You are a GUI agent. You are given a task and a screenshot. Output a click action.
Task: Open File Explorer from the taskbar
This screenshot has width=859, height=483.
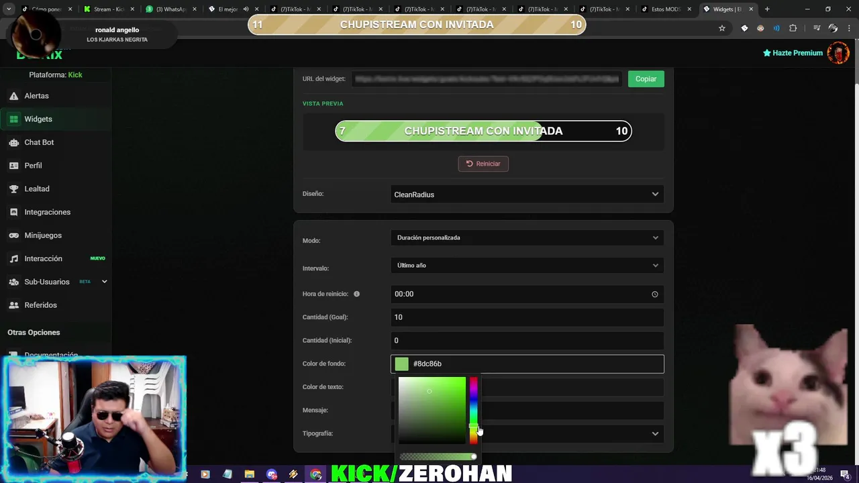point(250,474)
